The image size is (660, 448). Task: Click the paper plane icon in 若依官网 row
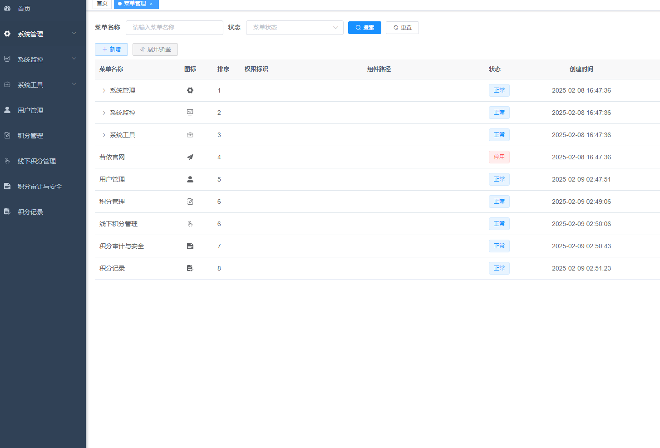pyautogui.click(x=190, y=157)
